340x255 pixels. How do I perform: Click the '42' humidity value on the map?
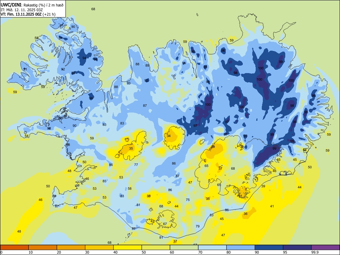click(x=152, y=221)
